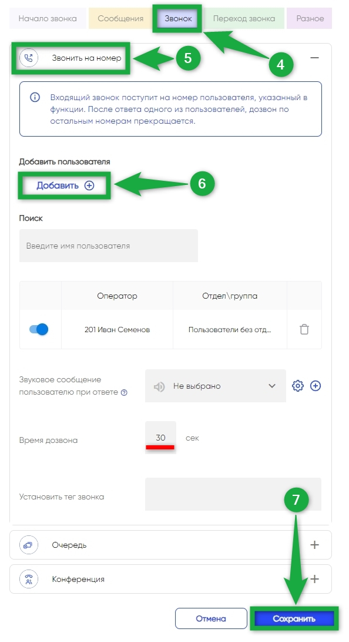This screenshot has width=349, height=642.
Task: Delete operator 201 Иван Семенов with trash icon
Action: [x=304, y=329]
